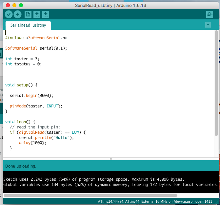
Task: Open the tab options dropdown arrow
Action: [208, 25]
